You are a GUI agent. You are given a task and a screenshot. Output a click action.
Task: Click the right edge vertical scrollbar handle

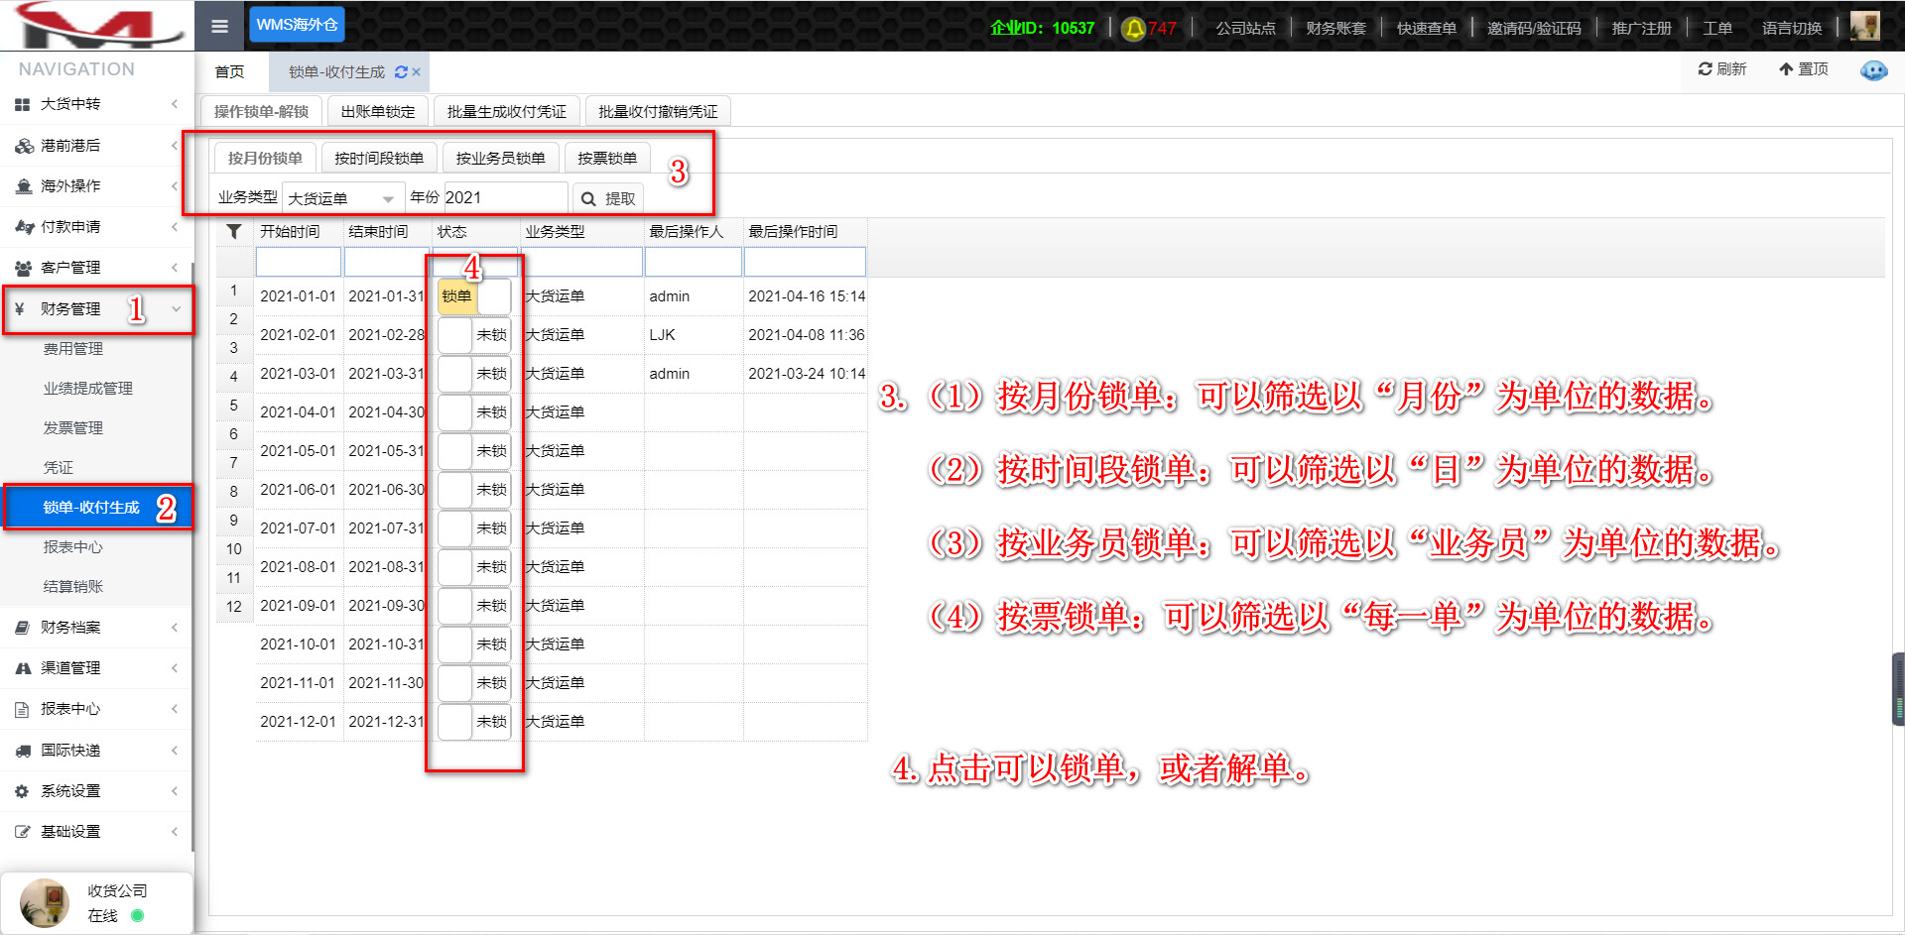[x=1899, y=690]
